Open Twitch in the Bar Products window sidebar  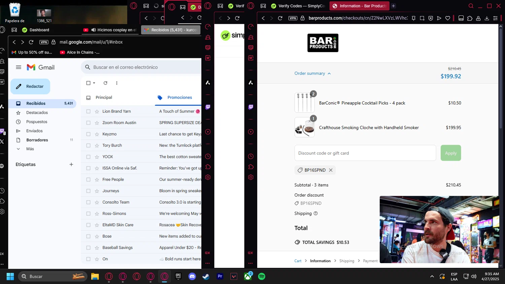pyautogui.click(x=251, y=107)
